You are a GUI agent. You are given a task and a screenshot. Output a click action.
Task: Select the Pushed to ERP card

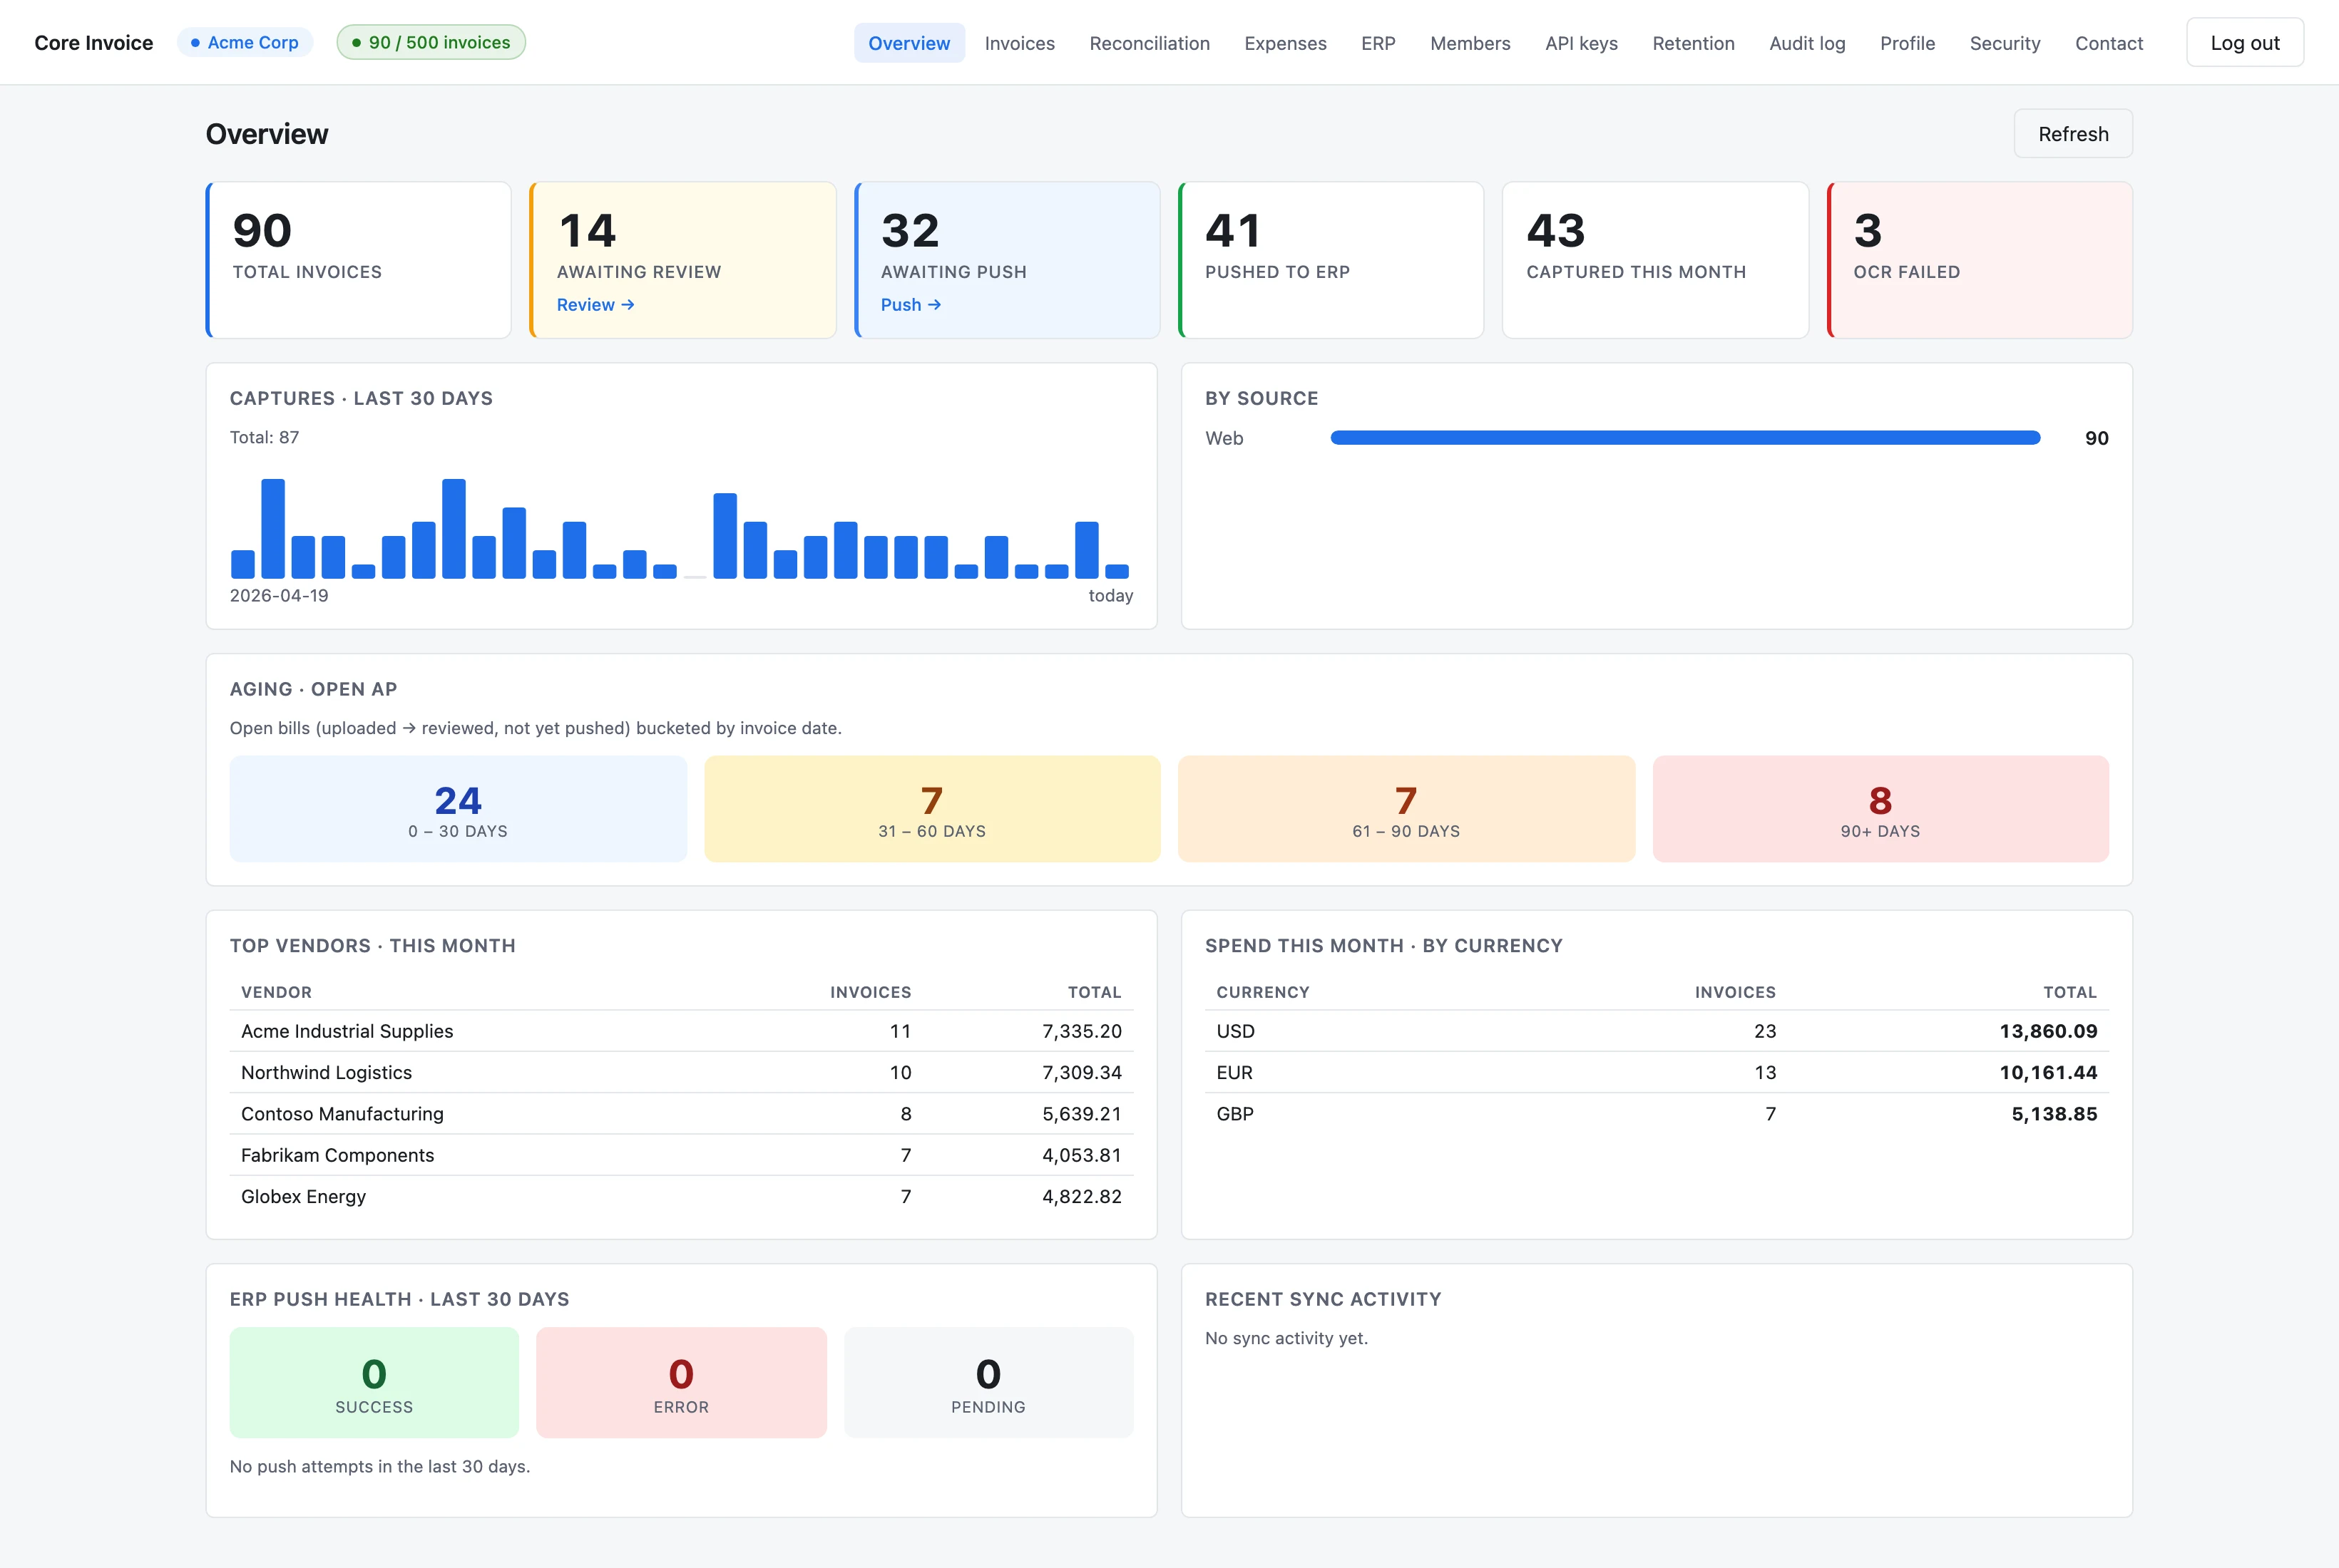pos(1331,260)
